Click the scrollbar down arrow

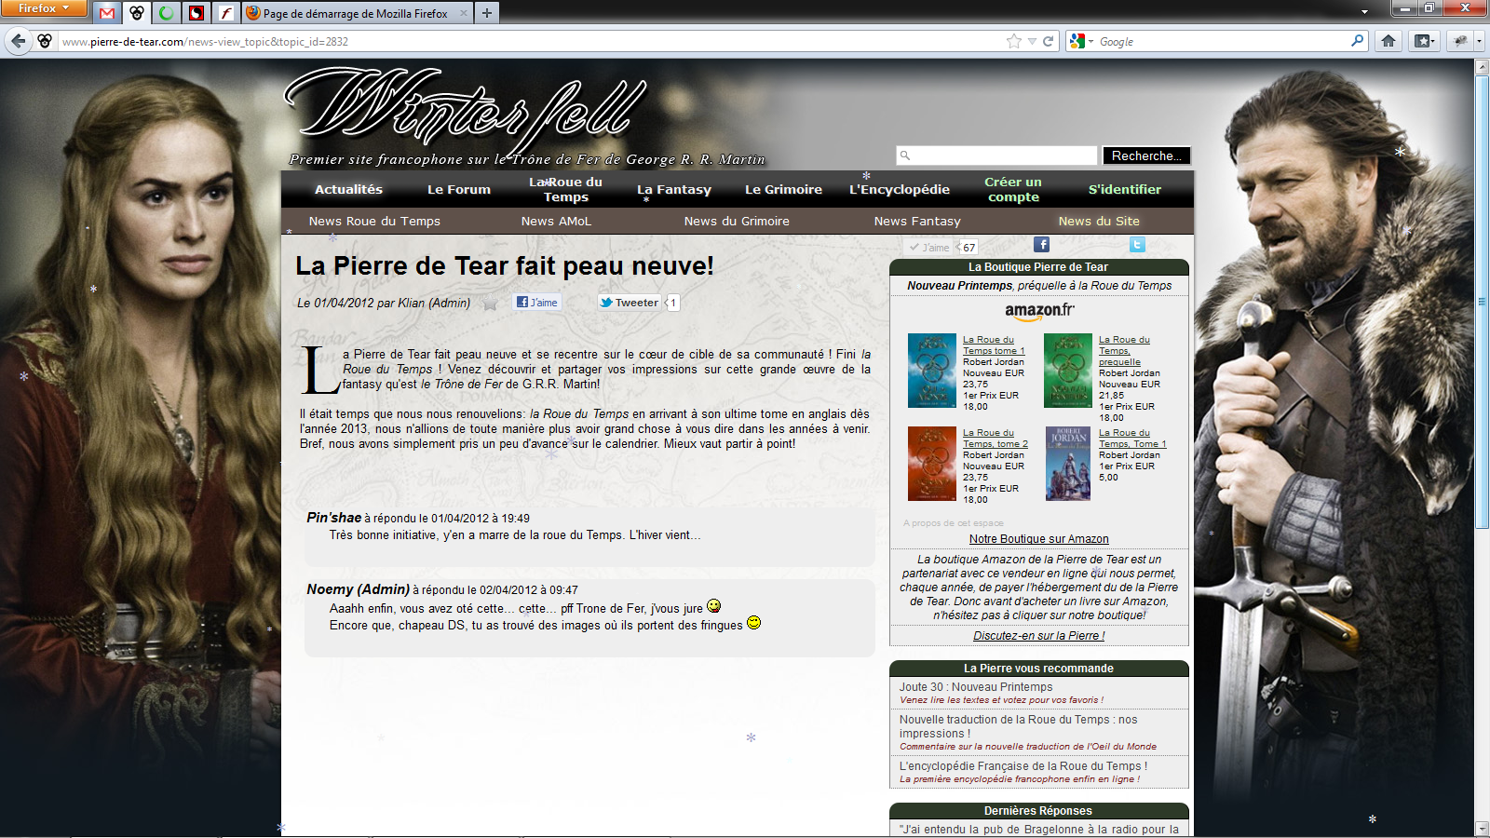(1482, 829)
